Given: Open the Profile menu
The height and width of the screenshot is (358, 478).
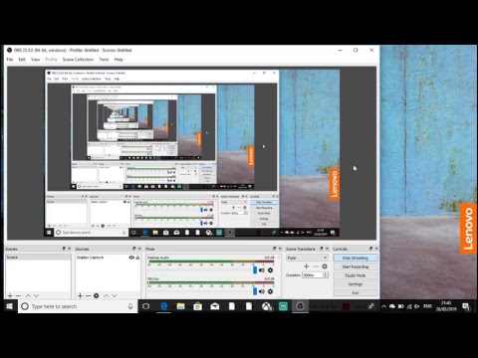Looking at the screenshot, I should [x=51, y=60].
